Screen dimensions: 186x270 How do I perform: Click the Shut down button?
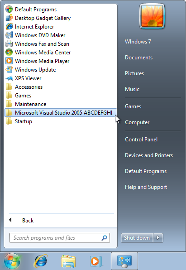click(137, 238)
